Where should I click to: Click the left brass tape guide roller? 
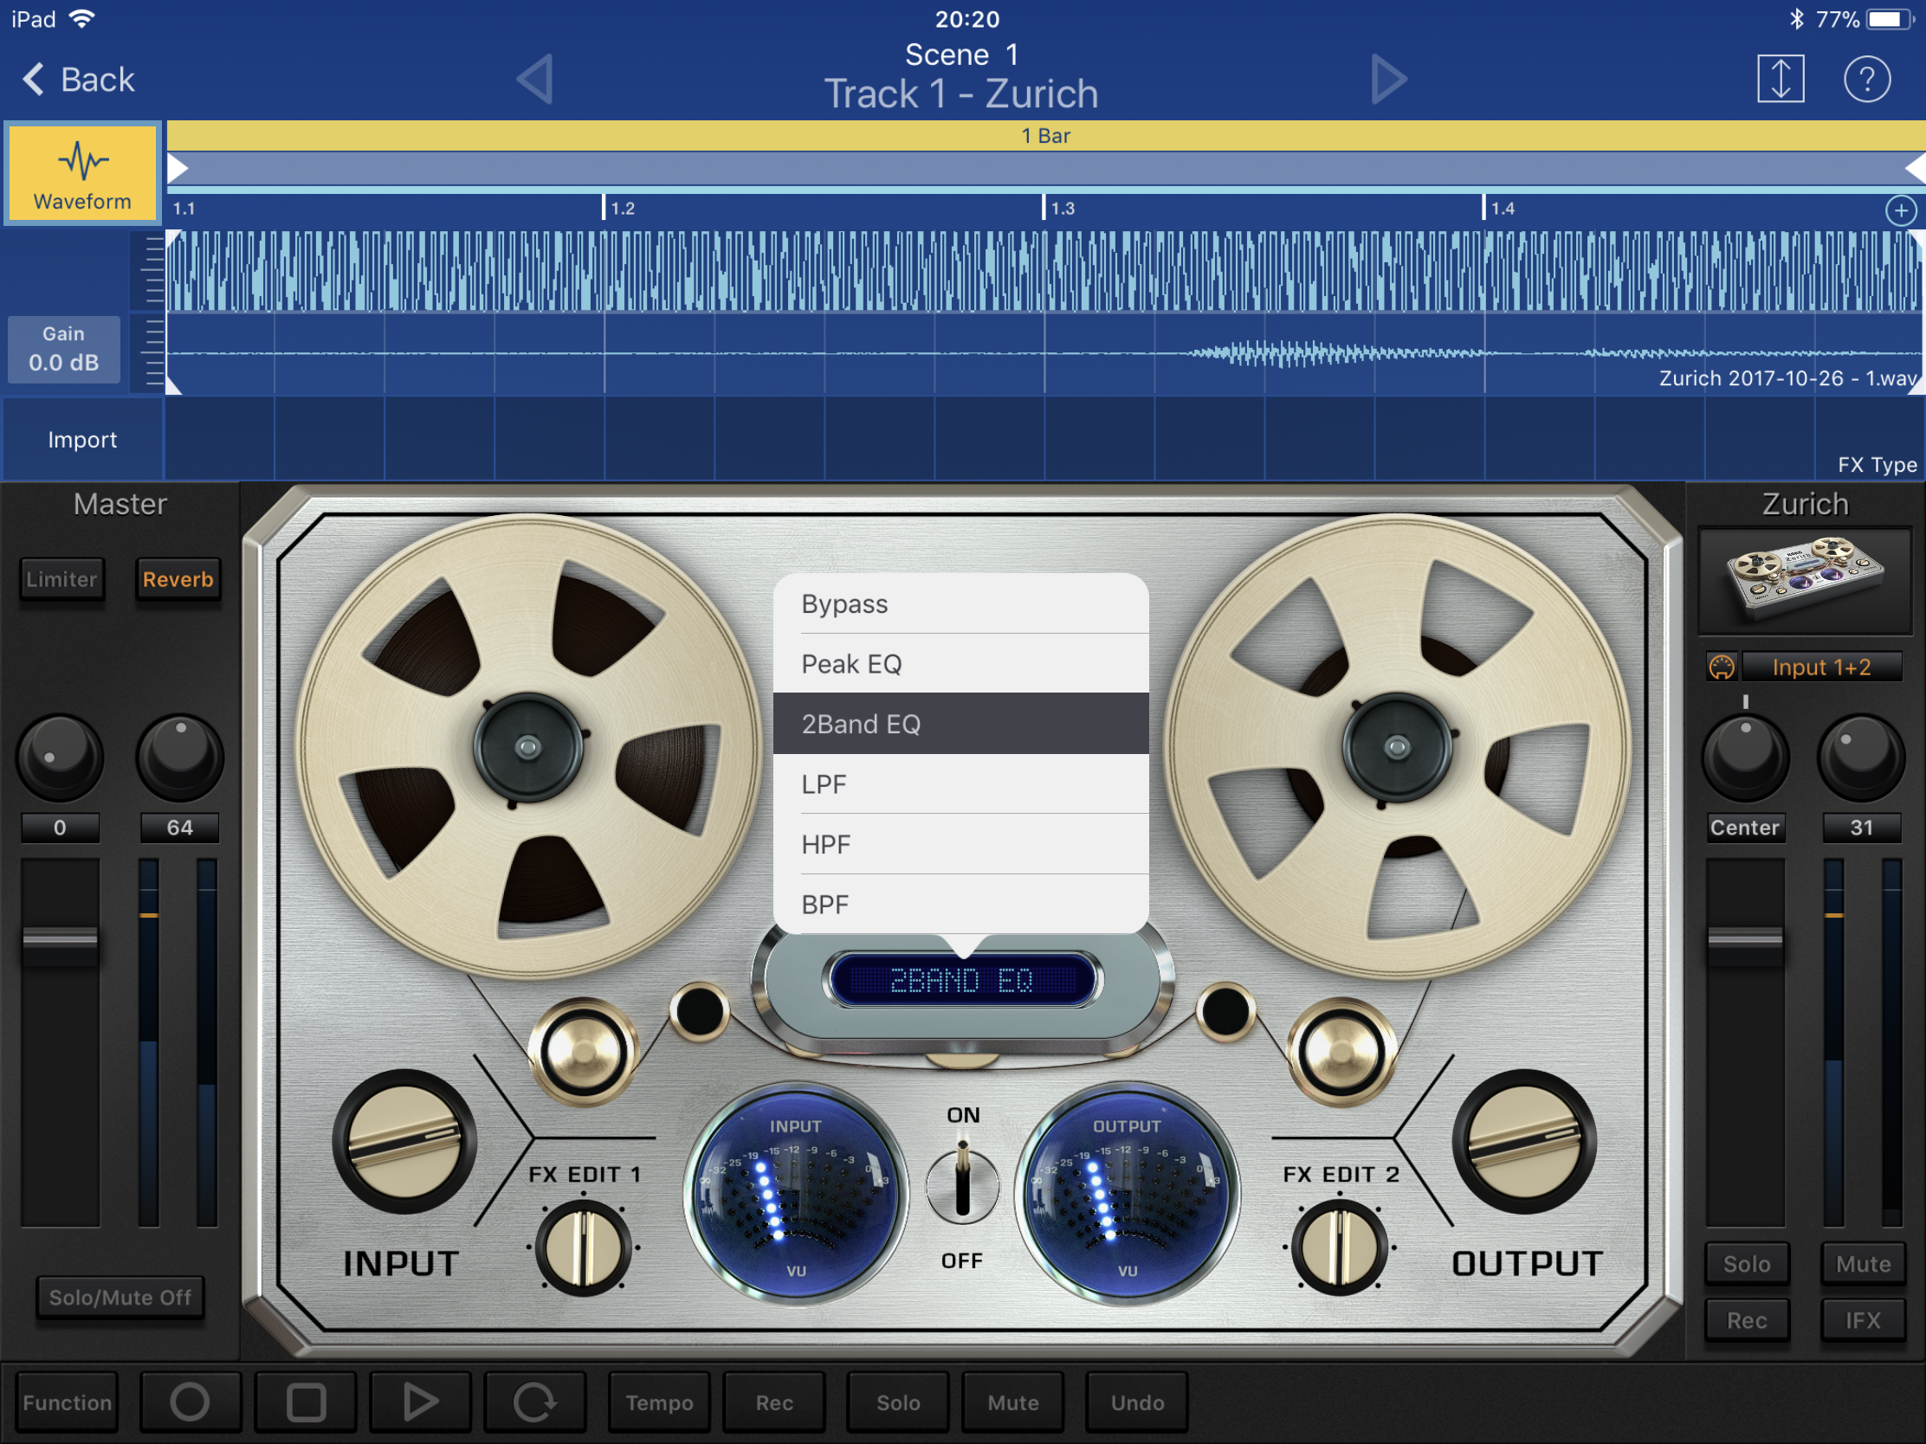click(x=583, y=1053)
